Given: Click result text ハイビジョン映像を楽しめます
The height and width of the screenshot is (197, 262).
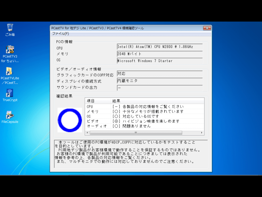Looking at the screenshot, I should 151,121.
